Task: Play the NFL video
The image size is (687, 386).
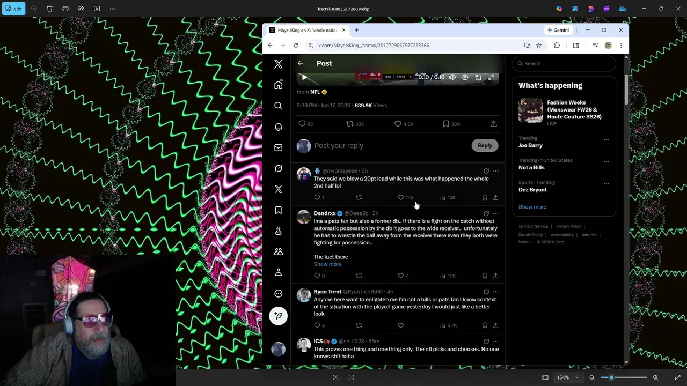Action: pyautogui.click(x=304, y=77)
